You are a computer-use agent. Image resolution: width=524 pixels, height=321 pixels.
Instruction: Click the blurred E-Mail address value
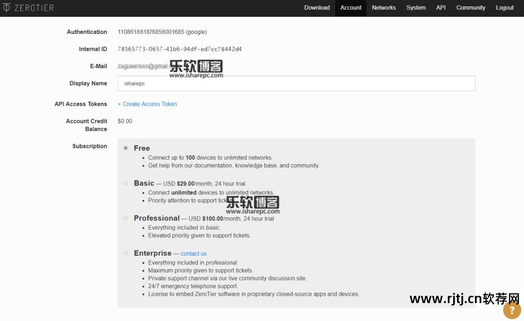pos(142,66)
